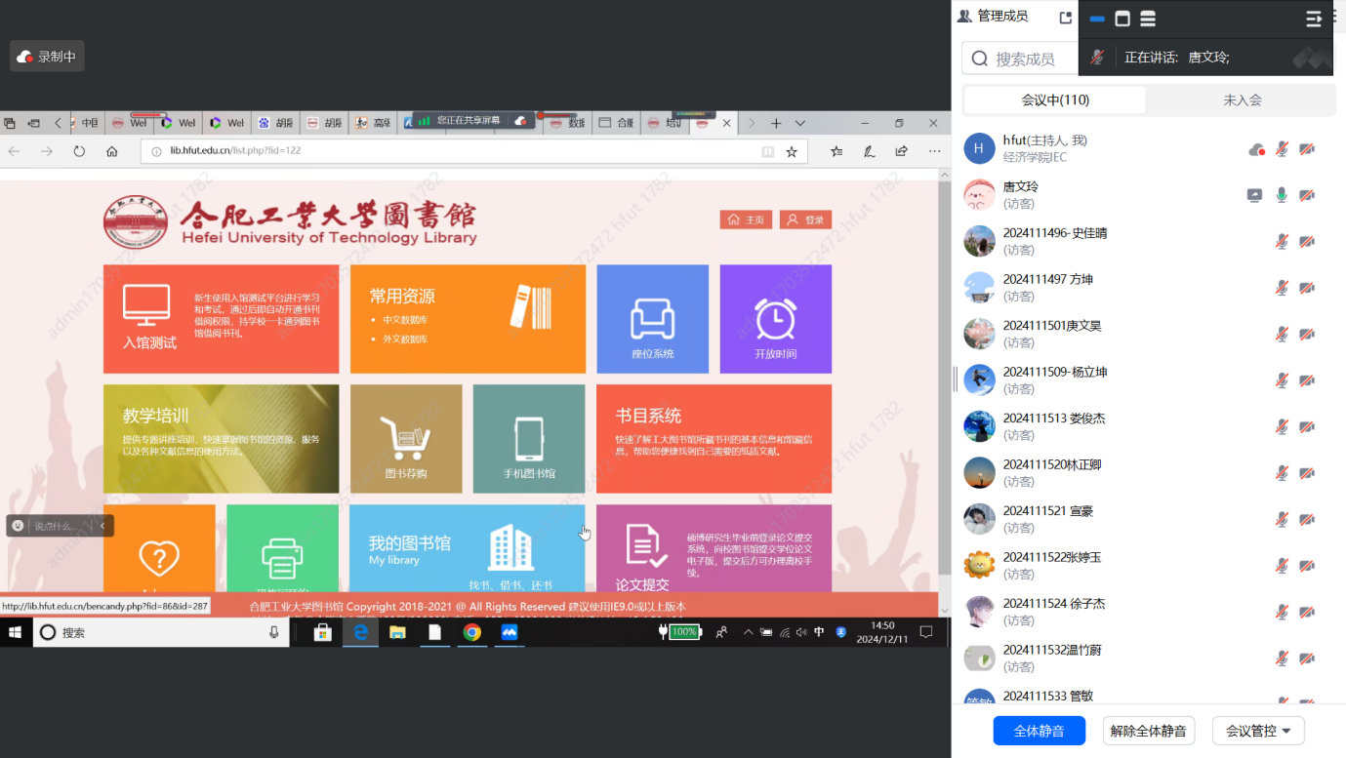
Task: Click the 登录 login button
Action: pyautogui.click(x=805, y=219)
